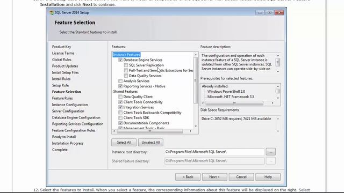Select the Install Setup Files step

click(65, 72)
